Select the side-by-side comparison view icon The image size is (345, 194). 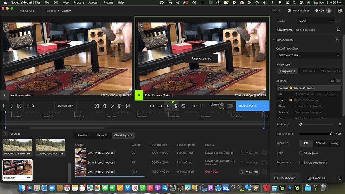tap(167, 106)
